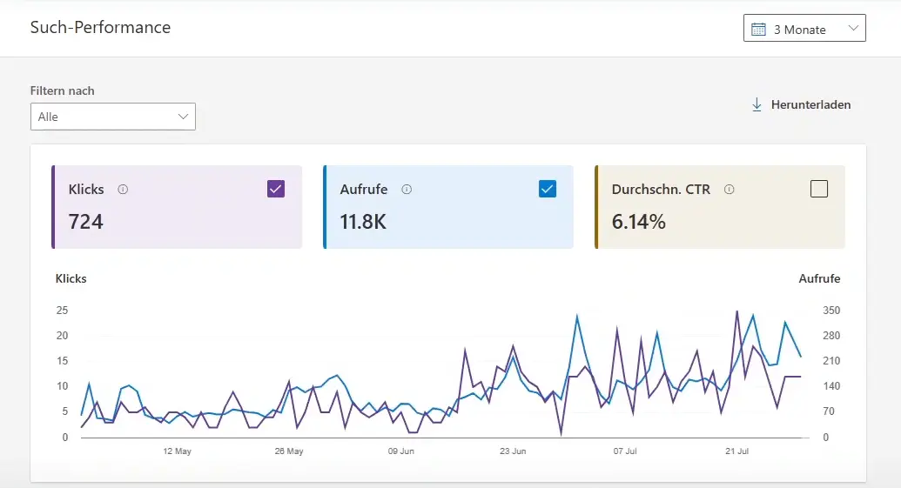
Task: Click the 25 value on left axis
Action: pyautogui.click(x=62, y=310)
